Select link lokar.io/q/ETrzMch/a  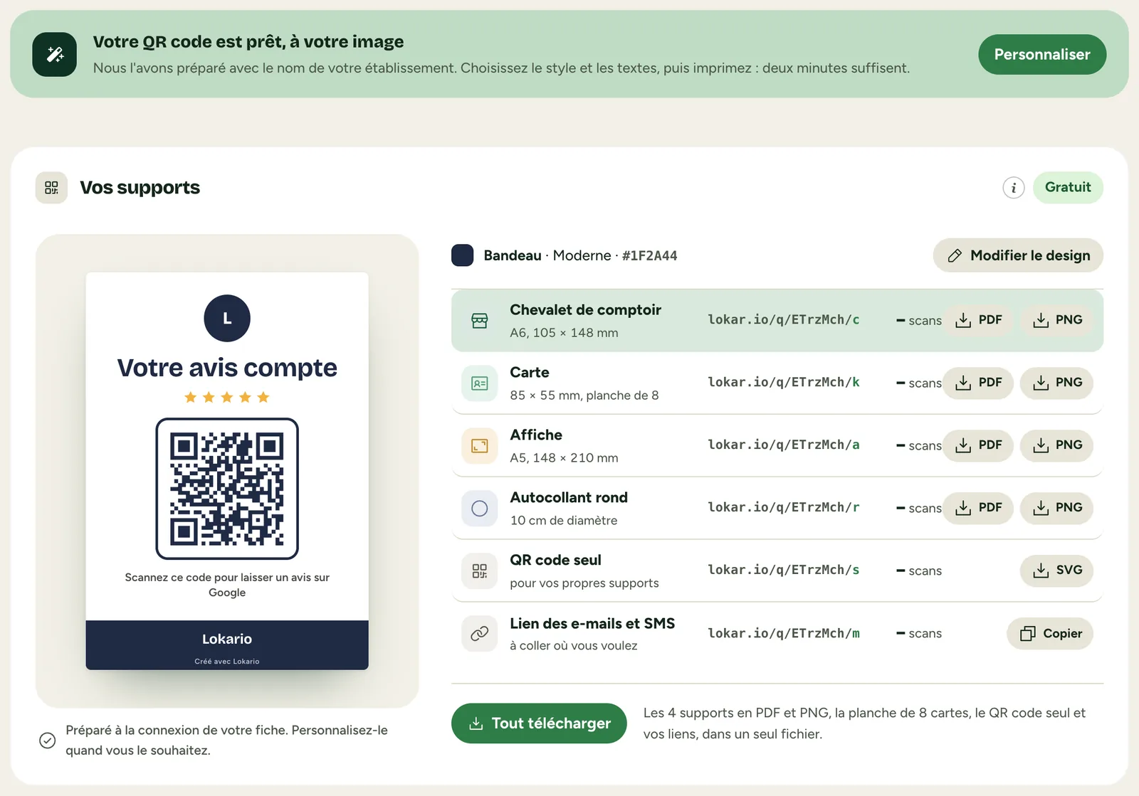[783, 445]
